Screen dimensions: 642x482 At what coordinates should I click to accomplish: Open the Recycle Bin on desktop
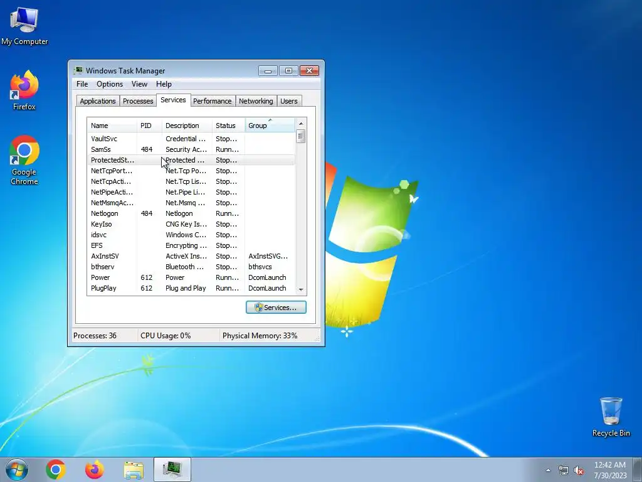click(611, 417)
